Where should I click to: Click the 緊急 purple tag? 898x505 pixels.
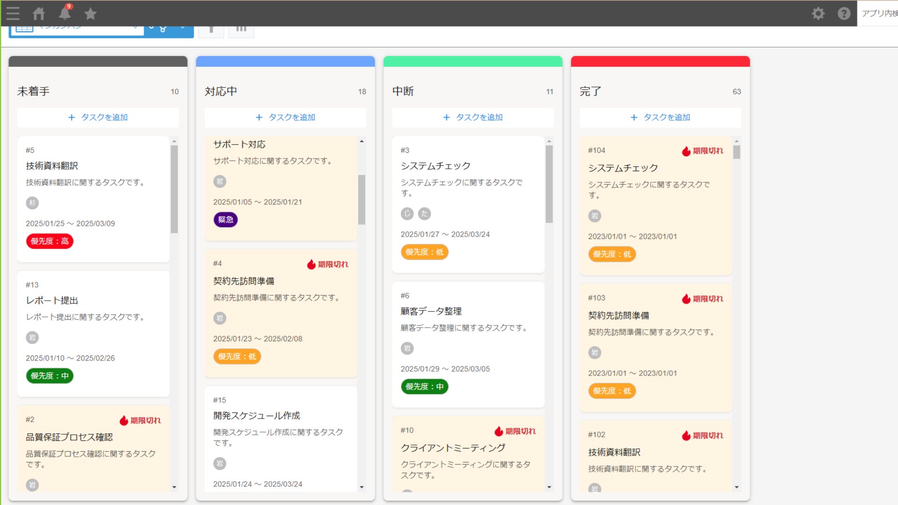225,220
